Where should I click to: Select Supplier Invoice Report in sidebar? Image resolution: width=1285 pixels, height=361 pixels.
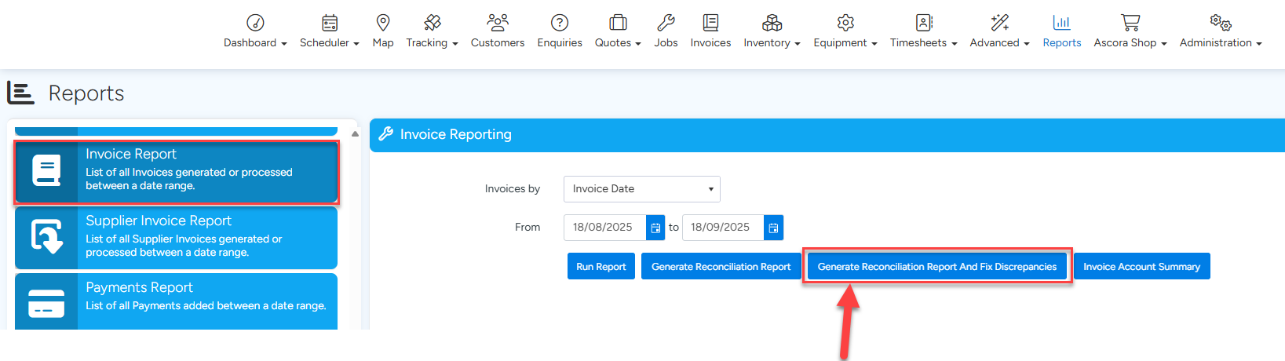click(x=177, y=238)
